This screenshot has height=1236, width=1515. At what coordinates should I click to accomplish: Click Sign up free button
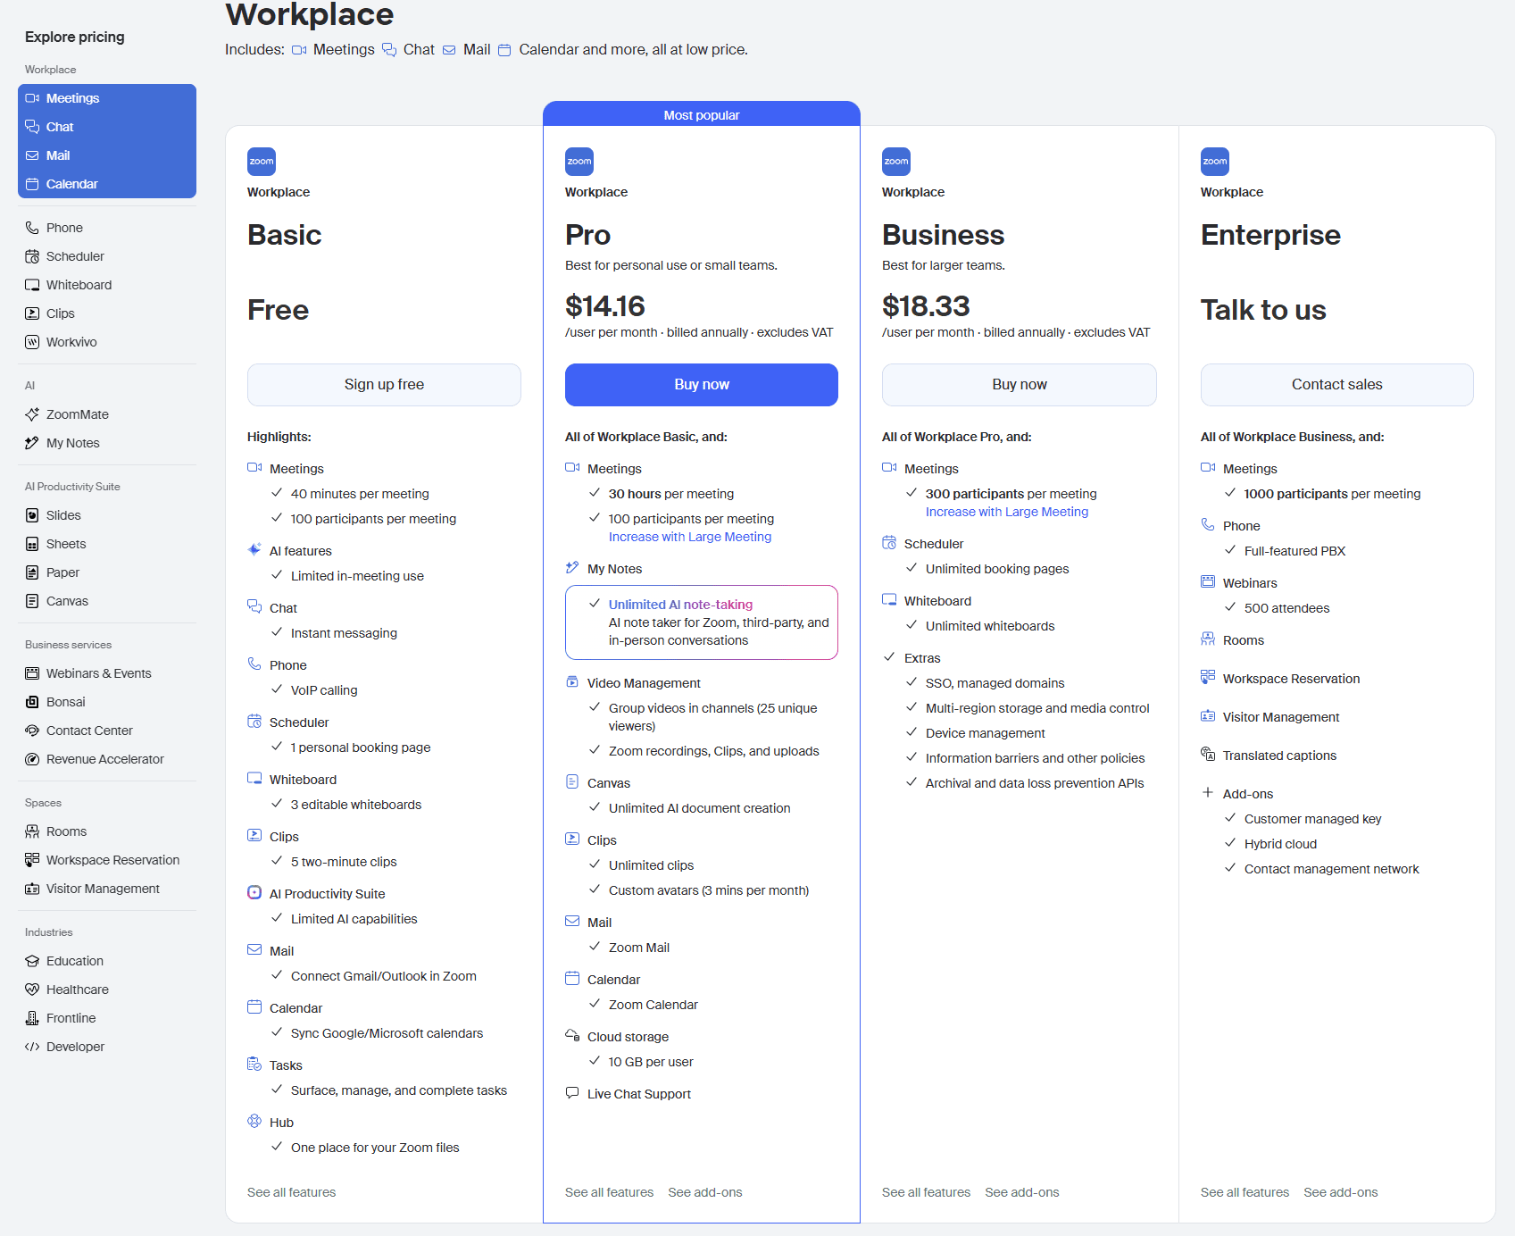[x=384, y=385]
